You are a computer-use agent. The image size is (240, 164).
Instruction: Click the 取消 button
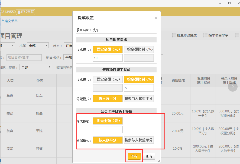(x=148, y=156)
